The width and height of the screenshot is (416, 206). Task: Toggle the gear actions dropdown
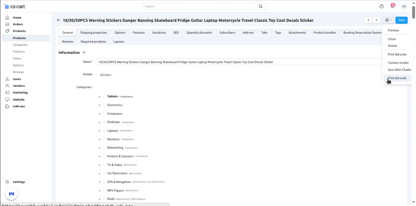pyautogui.click(x=388, y=20)
